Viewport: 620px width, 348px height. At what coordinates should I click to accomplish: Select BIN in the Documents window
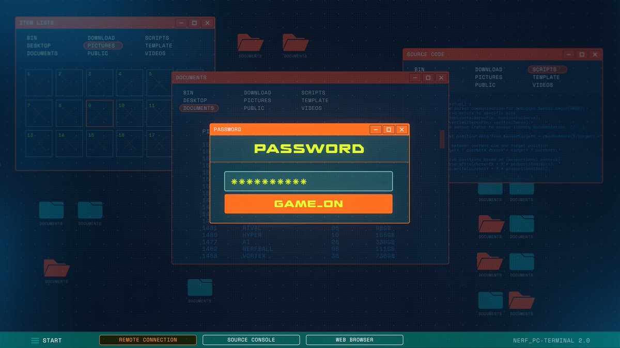[x=189, y=93]
